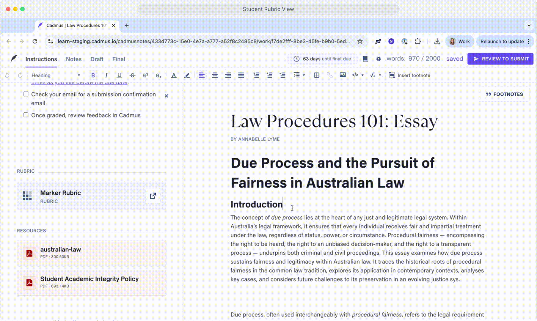537x321 pixels.
Task: Open the settings gear icon
Action: [378, 59]
